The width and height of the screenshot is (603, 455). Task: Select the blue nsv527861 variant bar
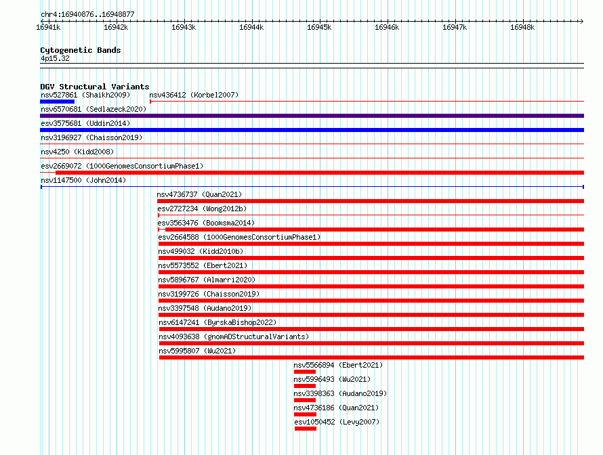tap(58, 102)
